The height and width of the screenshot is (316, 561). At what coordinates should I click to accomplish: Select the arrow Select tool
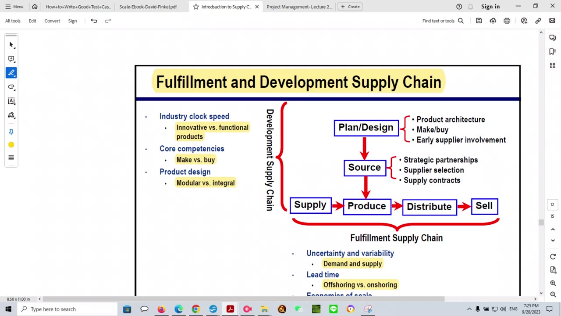11,45
